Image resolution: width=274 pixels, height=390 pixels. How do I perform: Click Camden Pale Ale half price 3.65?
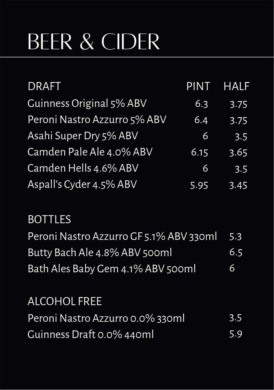point(238,153)
